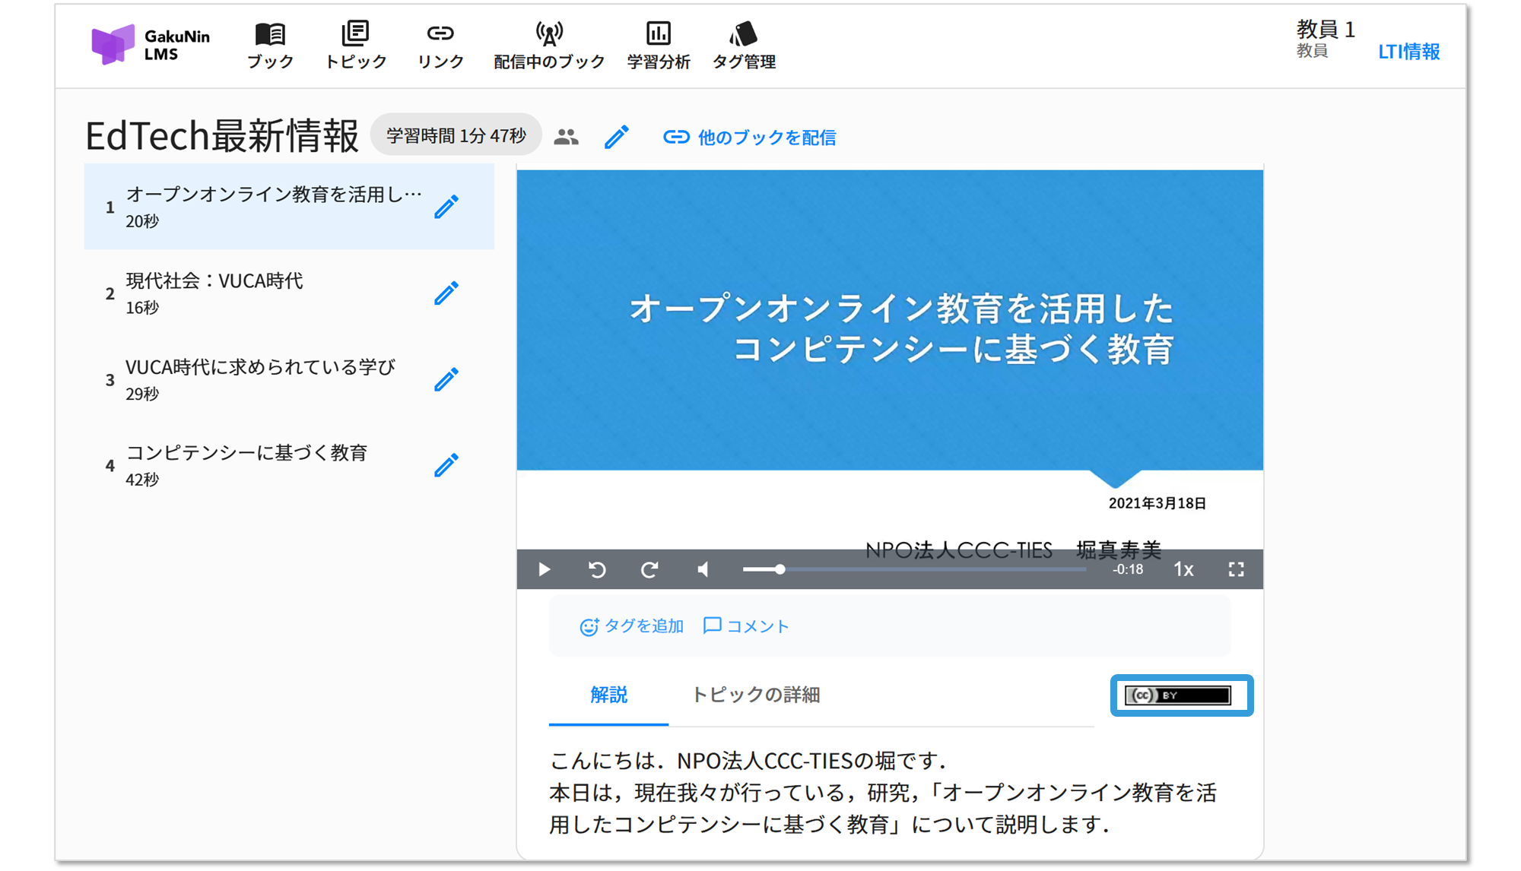Open the LTI情報 link

coord(1408,52)
